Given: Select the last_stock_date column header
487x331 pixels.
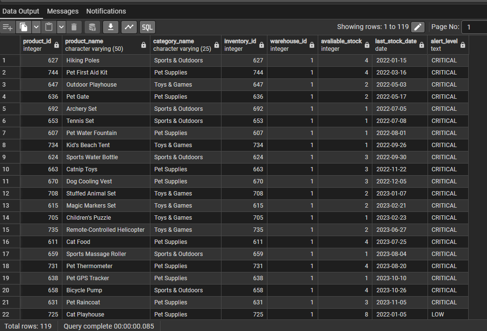Looking at the screenshot, I should (396, 45).
